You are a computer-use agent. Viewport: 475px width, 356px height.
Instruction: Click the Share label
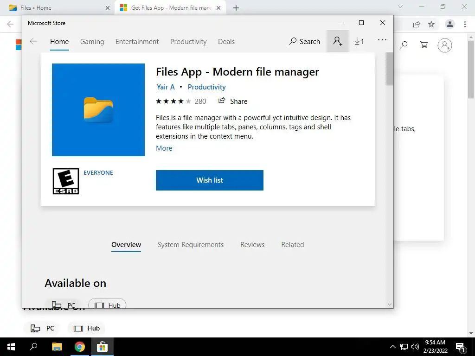coord(238,102)
